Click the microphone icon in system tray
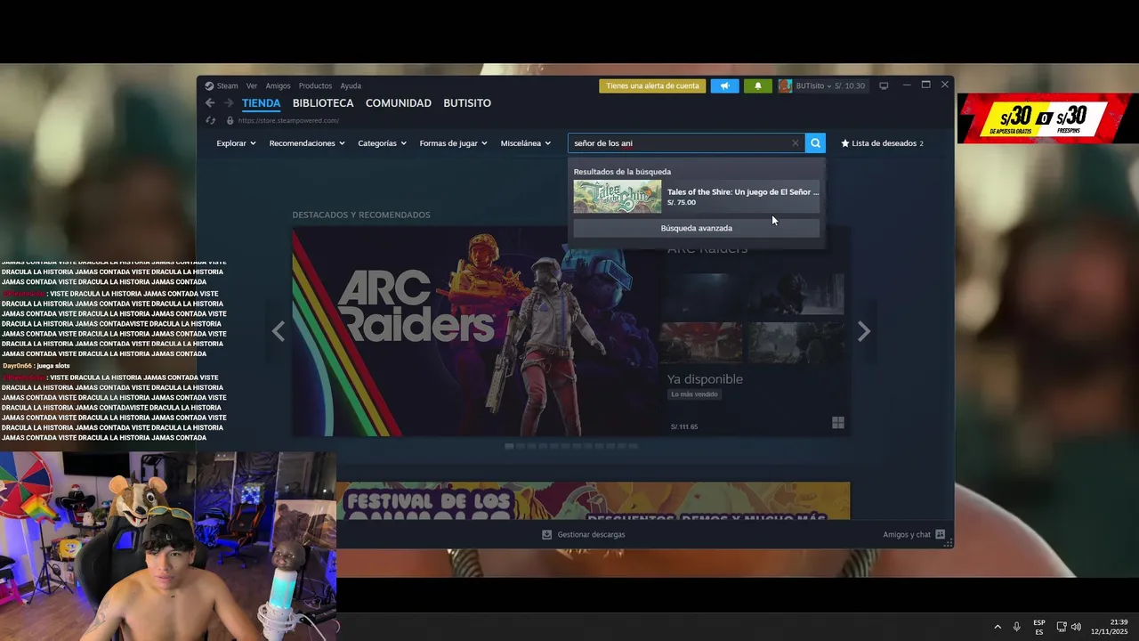This screenshot has width=1139, height=641. (1017, 627)
